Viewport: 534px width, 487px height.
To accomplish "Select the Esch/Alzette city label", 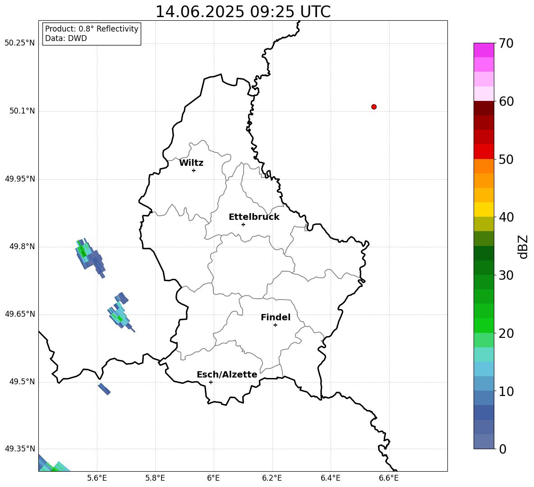I will click(x=227, y=375).
